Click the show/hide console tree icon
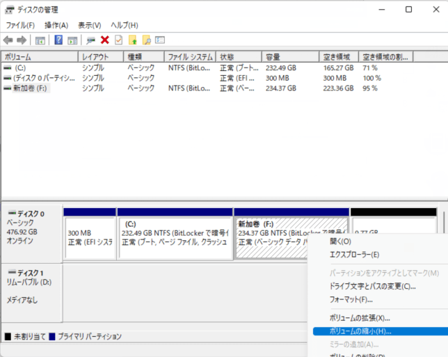The width and height of the screenshot is (448, 357). [x=40, y=40]
